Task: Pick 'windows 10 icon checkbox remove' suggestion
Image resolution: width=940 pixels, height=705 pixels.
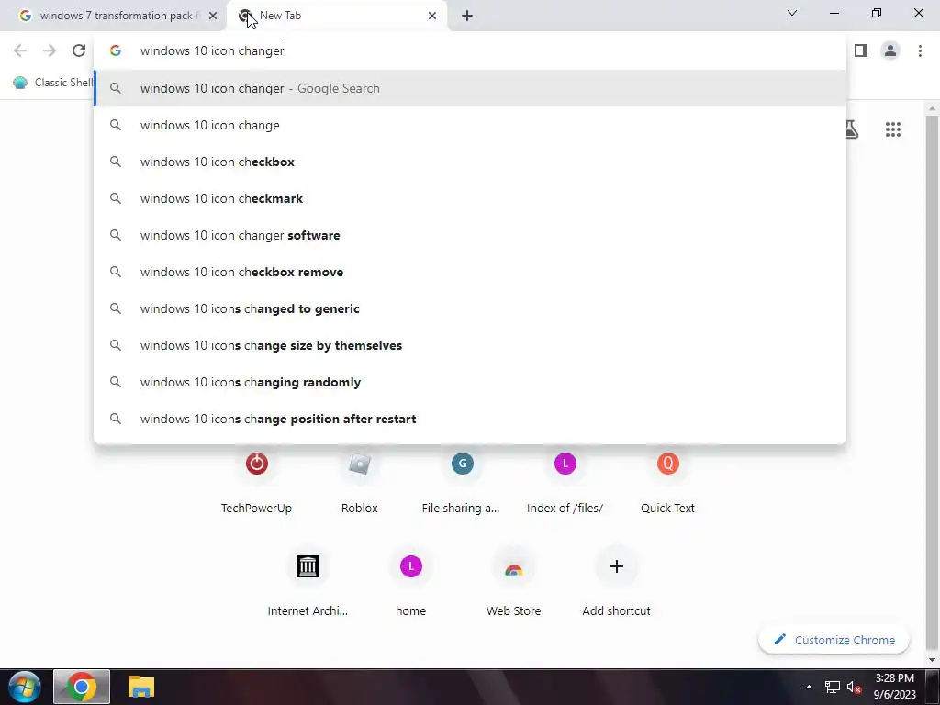Action: [470, 272]
